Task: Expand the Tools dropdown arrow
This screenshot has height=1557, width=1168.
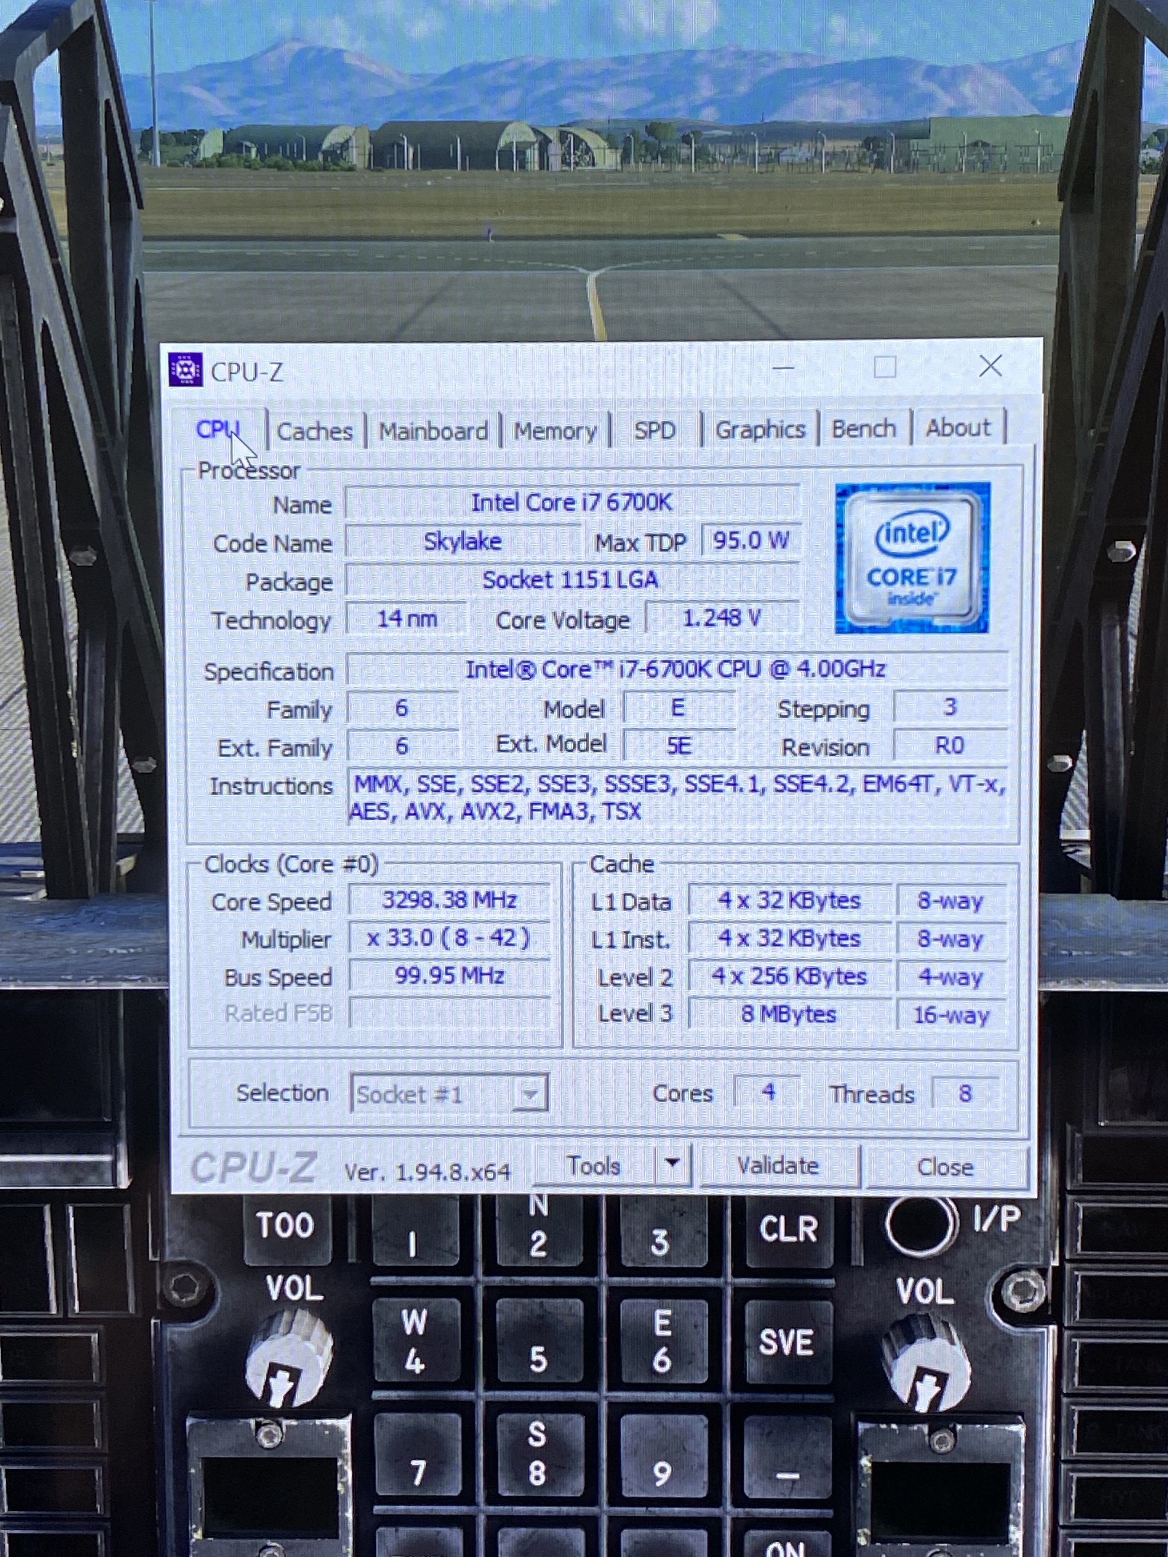Action: point(673,1164)
